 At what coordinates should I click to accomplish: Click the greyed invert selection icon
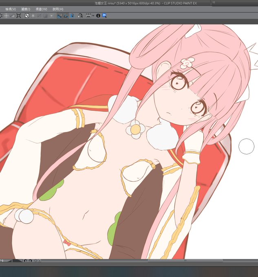[x=39, y=16]
